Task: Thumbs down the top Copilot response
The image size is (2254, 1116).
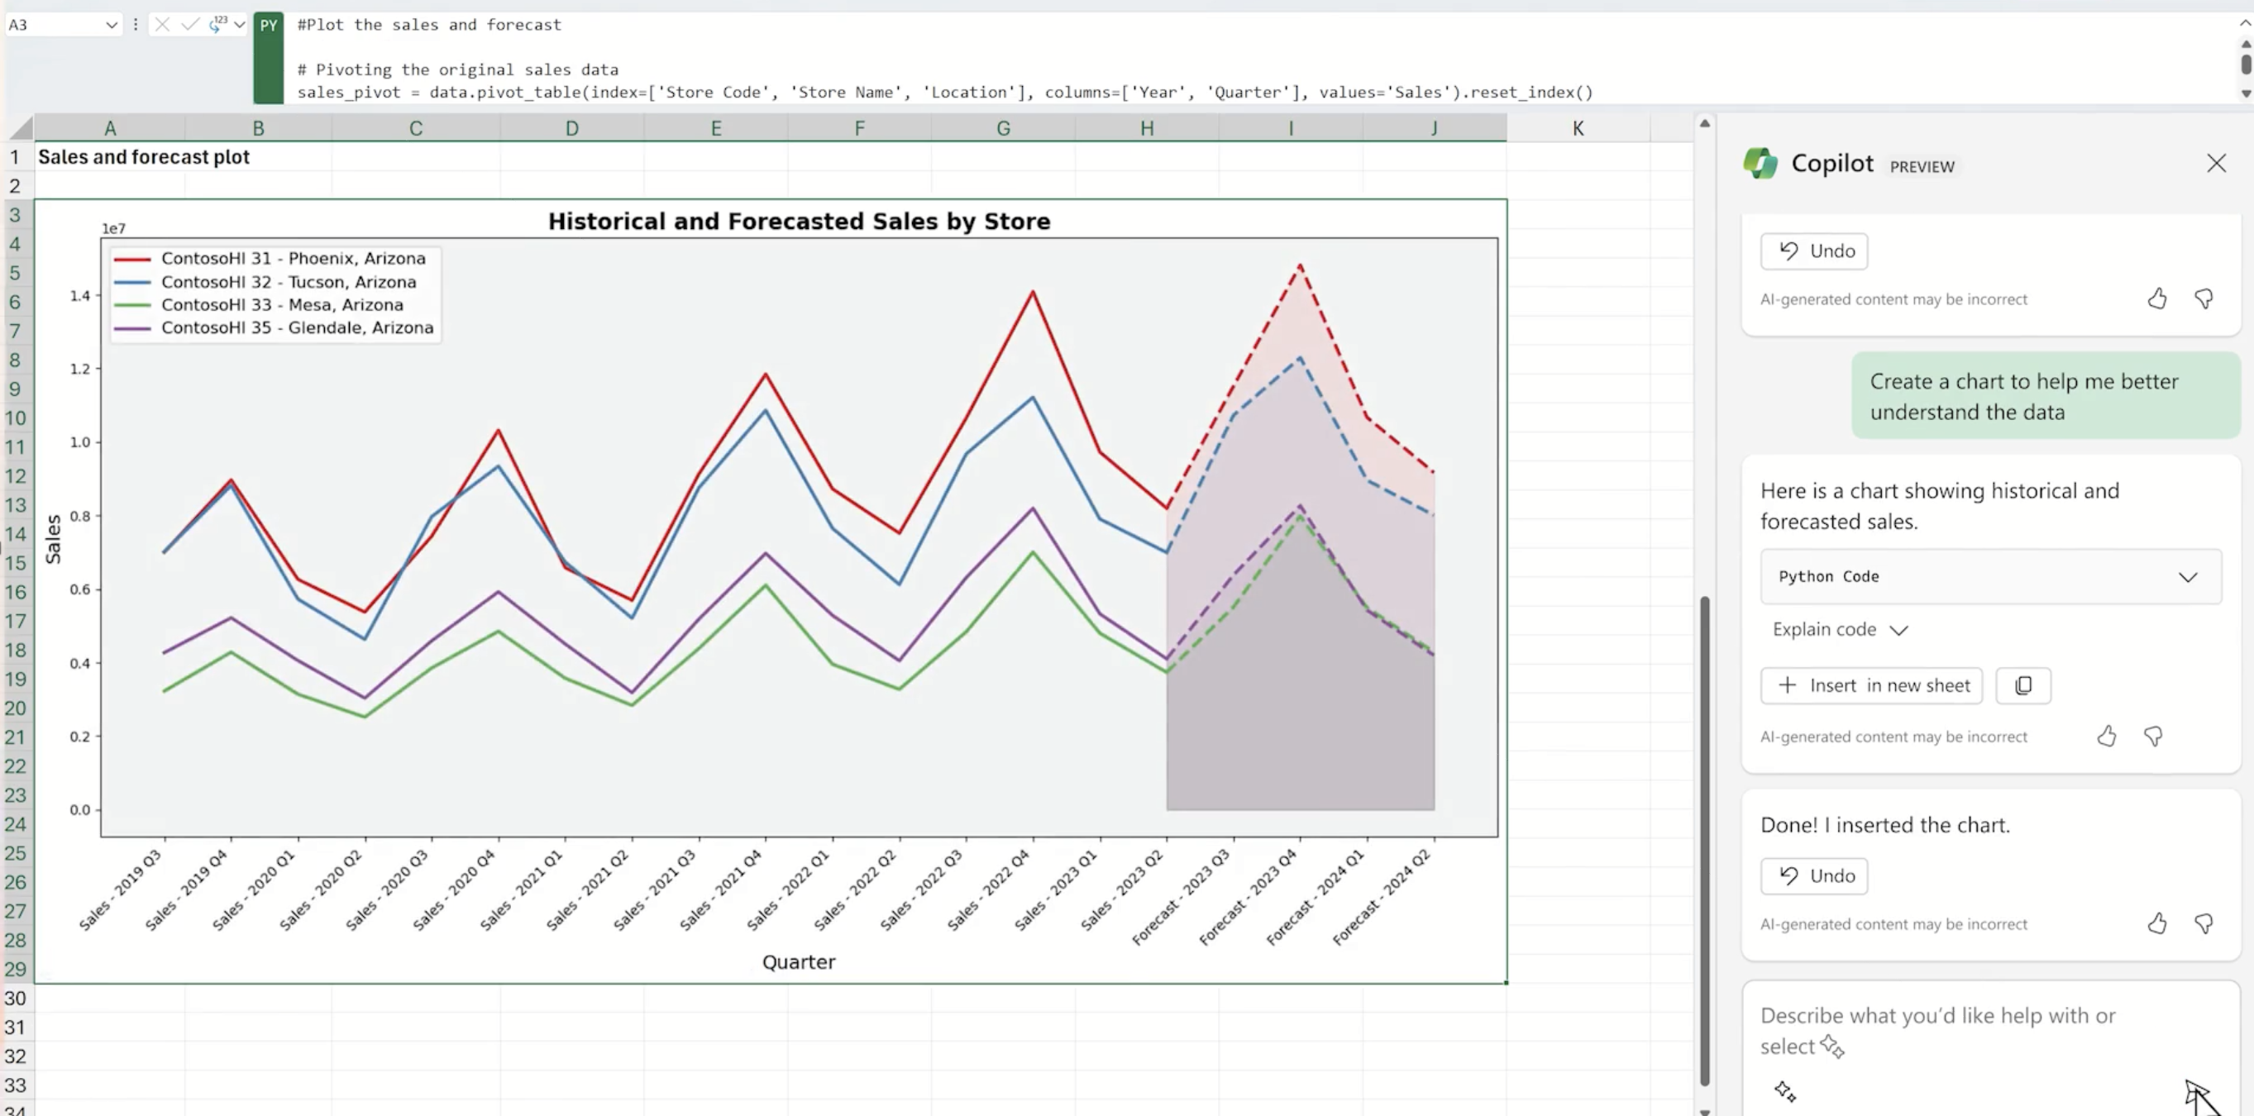Action: [2204, 299]
